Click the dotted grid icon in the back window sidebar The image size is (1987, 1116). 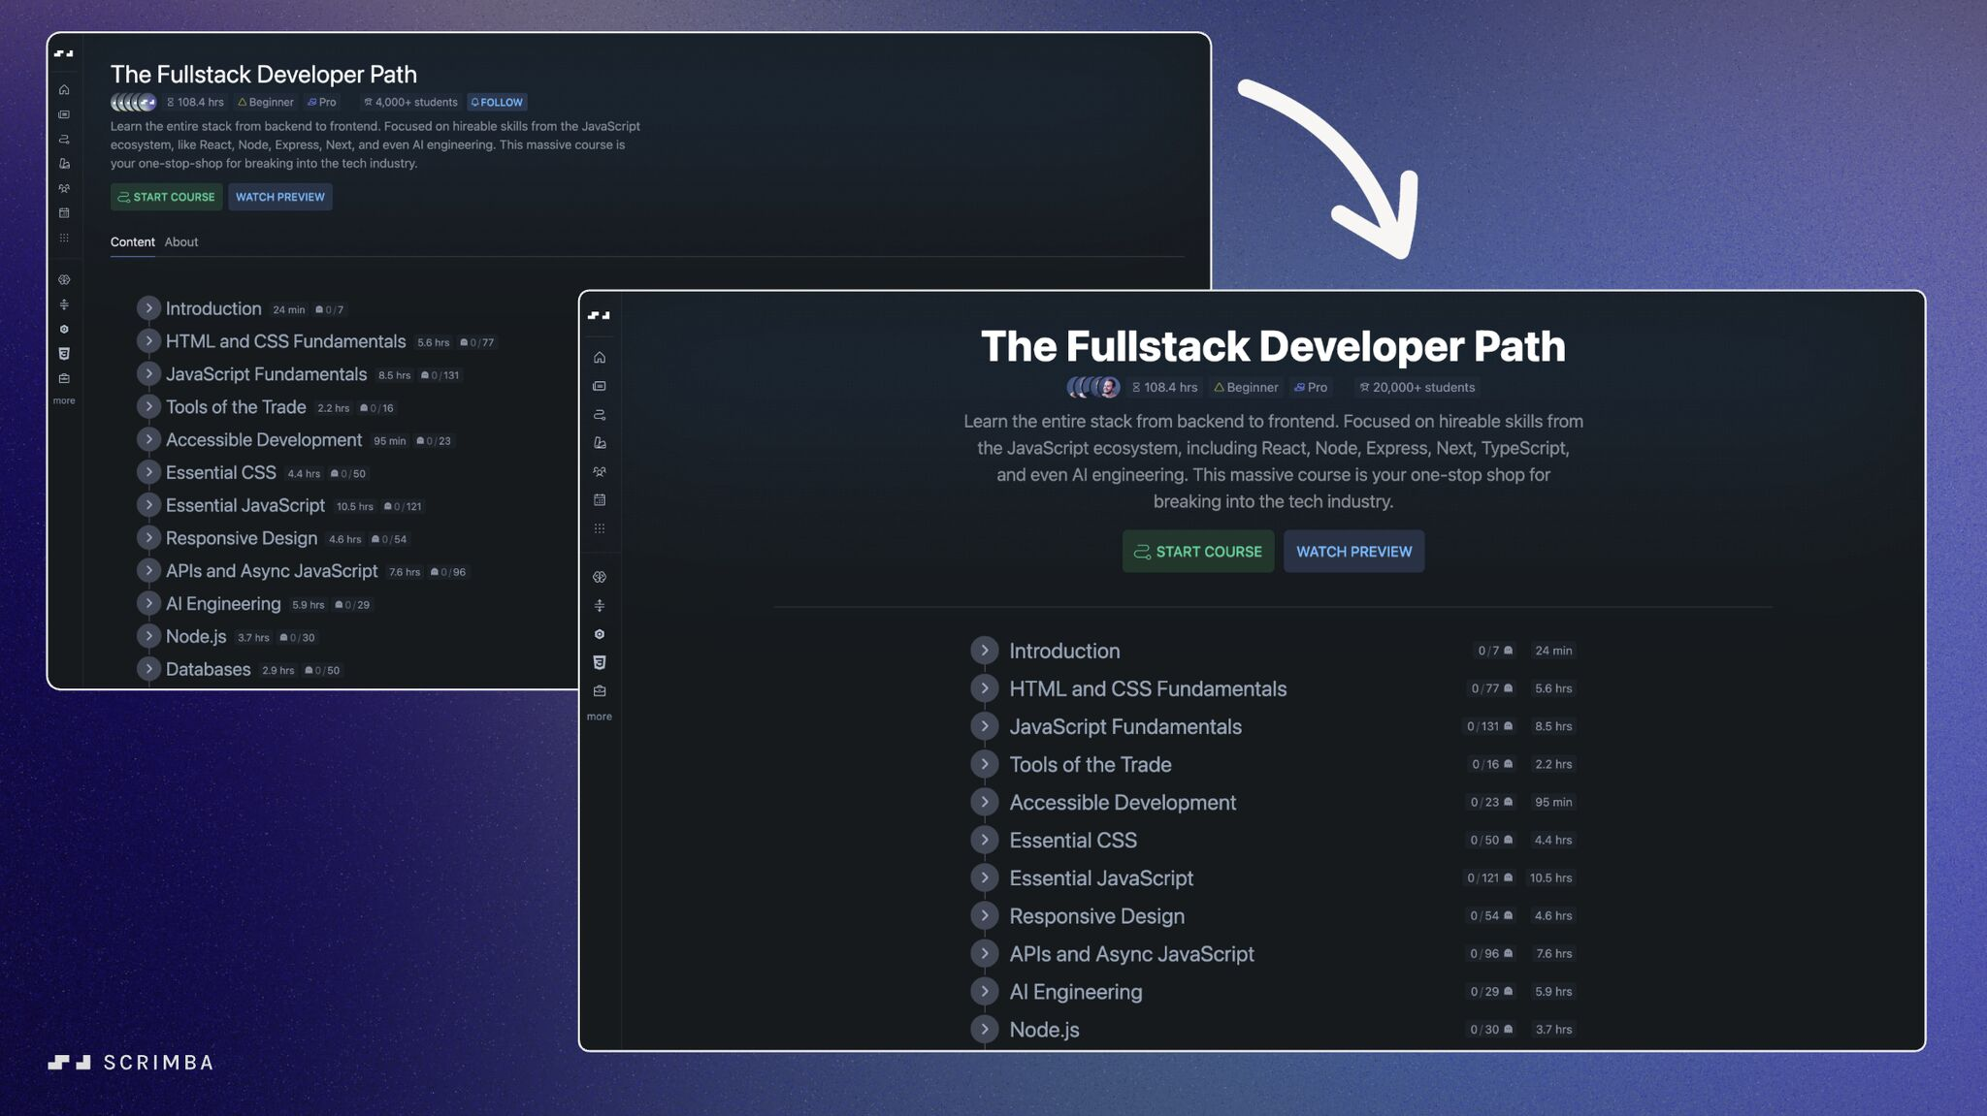click(x=64, y=238)
